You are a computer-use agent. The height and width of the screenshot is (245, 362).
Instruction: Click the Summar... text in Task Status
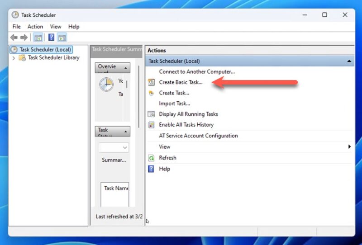(x=114, y=160)
